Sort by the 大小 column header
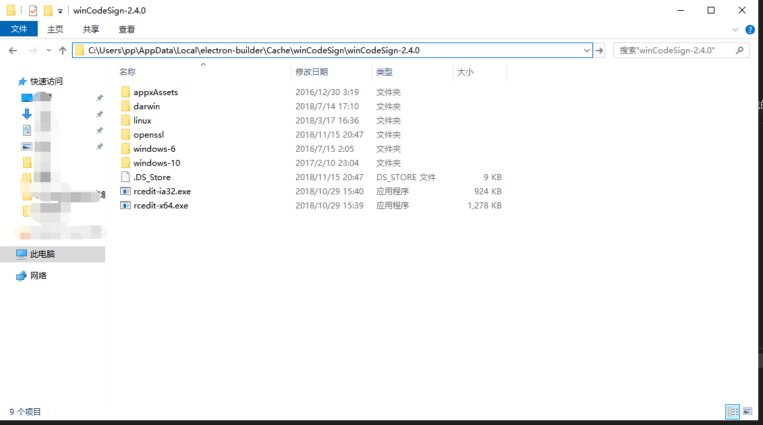The width and height of the screenshot is (763, 425). 465,72
